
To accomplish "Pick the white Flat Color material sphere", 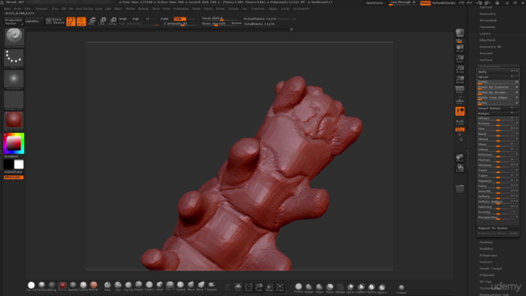I will (31, 286).
